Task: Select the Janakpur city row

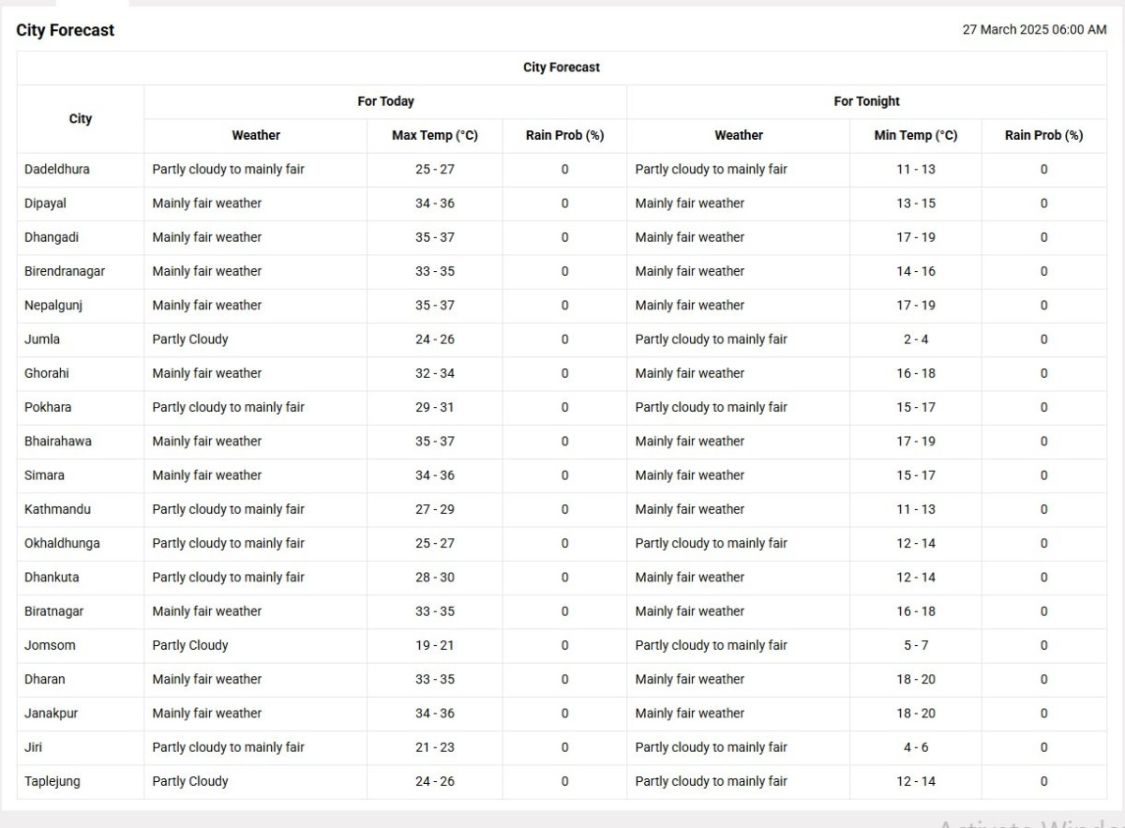Action: tap(562, 714)
